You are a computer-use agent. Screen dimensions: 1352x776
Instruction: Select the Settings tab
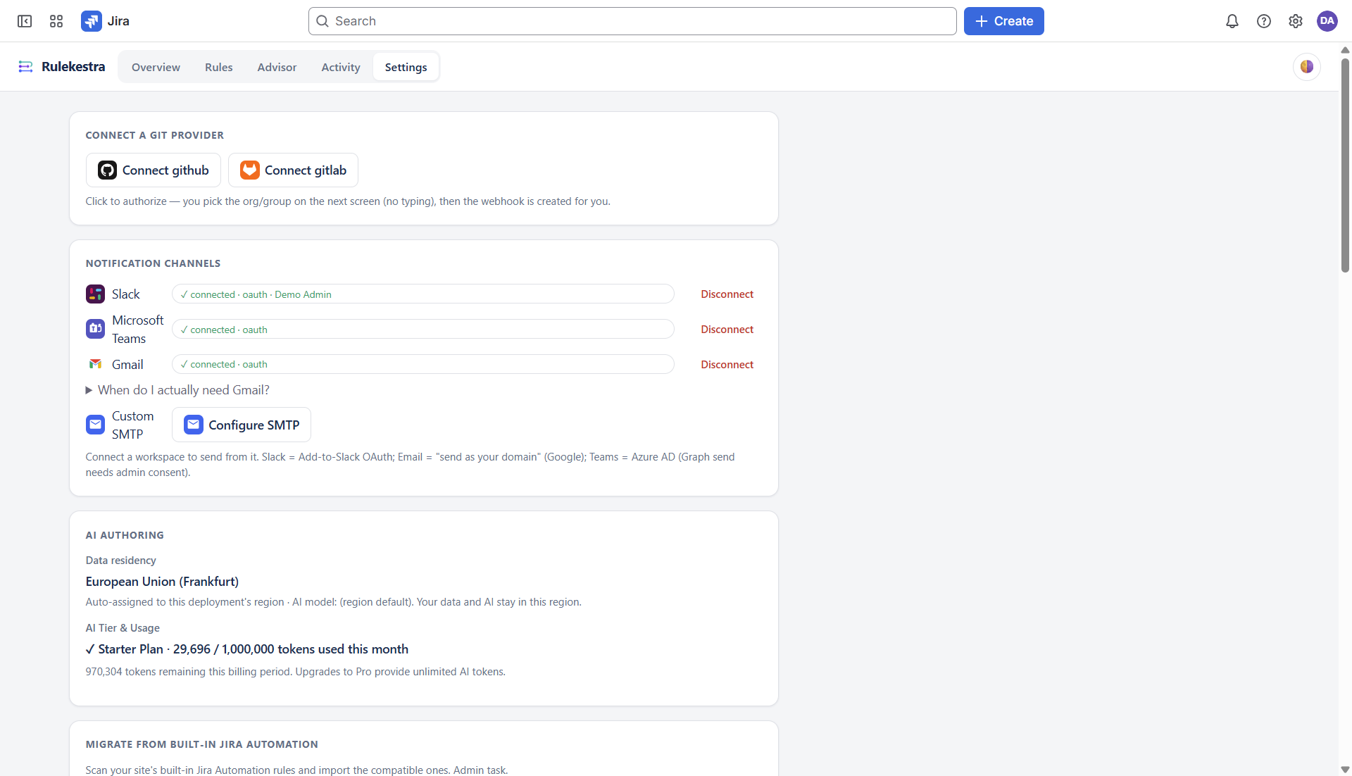pos(406,67)
